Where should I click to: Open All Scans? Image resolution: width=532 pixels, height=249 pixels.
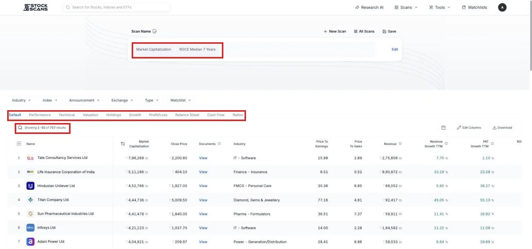point(364,31)
